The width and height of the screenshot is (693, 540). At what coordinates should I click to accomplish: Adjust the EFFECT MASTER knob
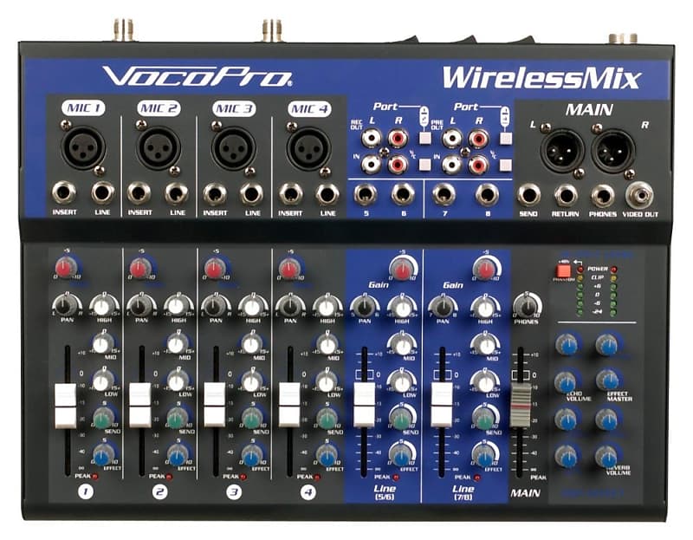pos(606,381)
